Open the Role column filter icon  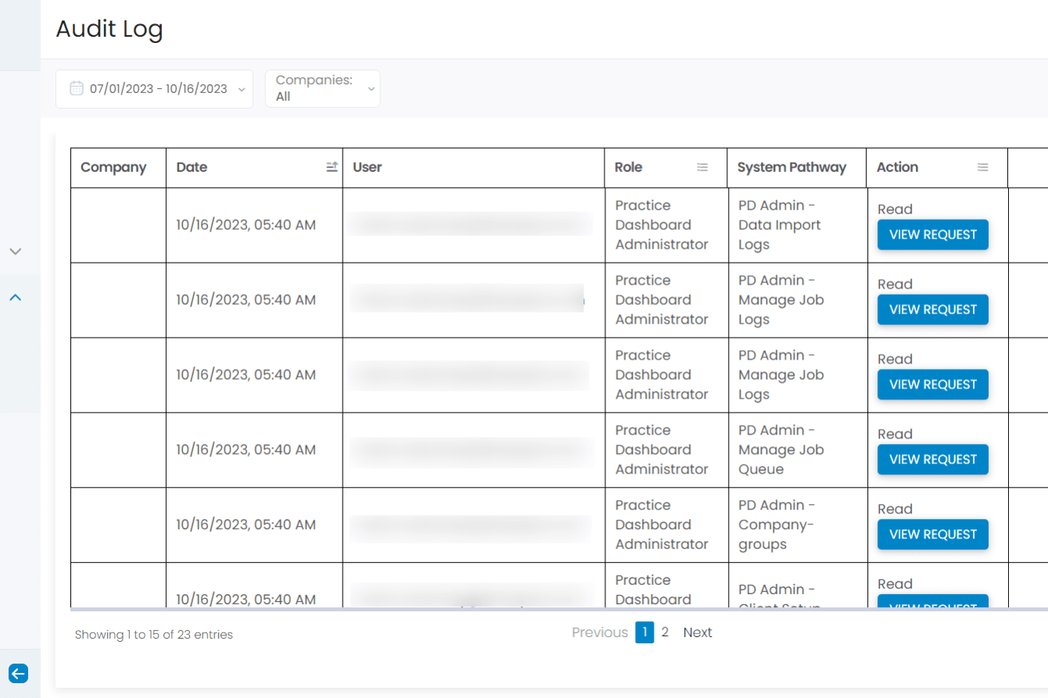[x=702, y=167]
